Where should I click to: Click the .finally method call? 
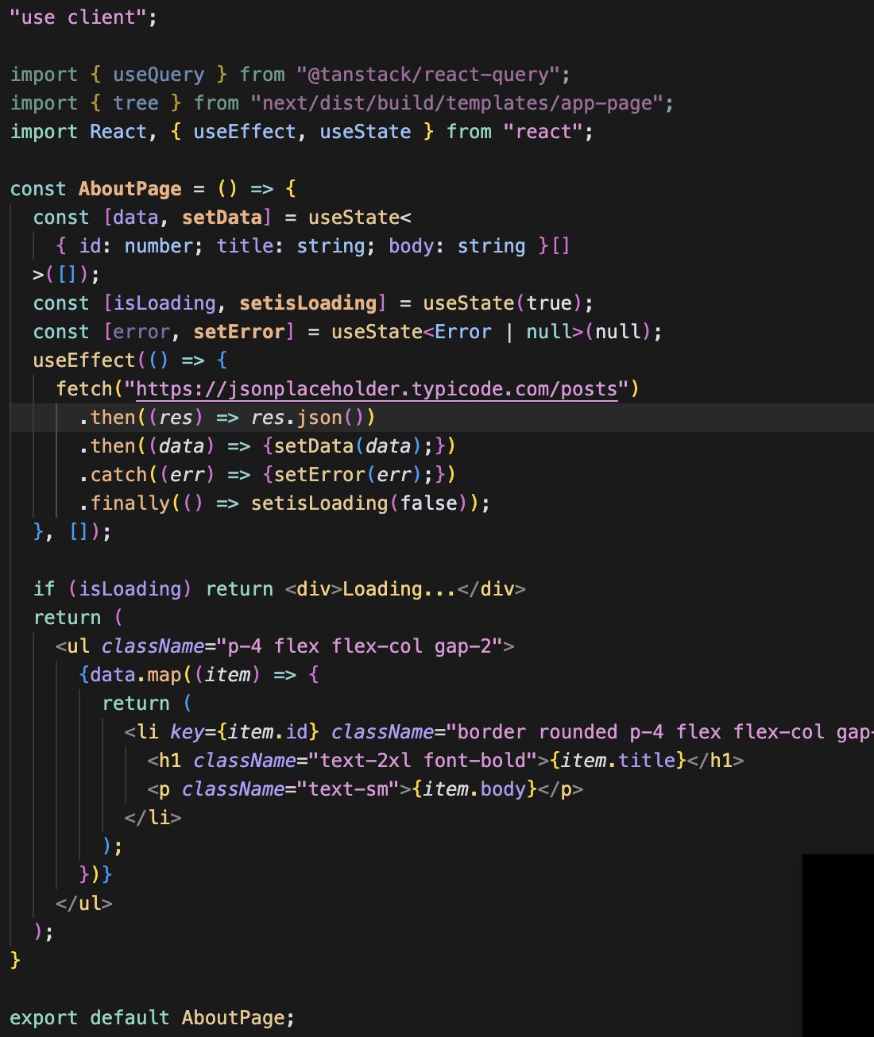[124, 503]
